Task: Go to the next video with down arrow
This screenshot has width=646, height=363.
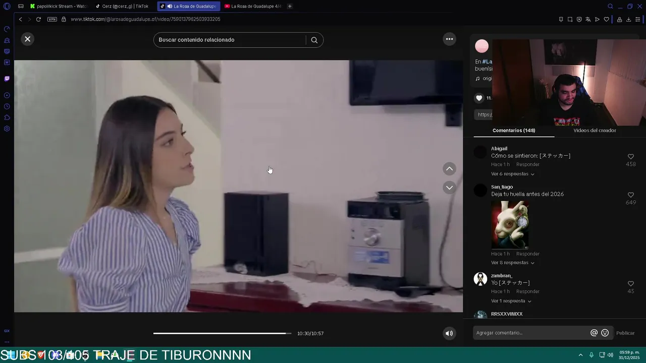Action: pos(449,188)
